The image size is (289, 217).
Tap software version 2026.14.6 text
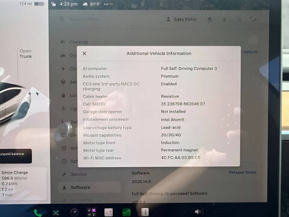pos(141,181)
